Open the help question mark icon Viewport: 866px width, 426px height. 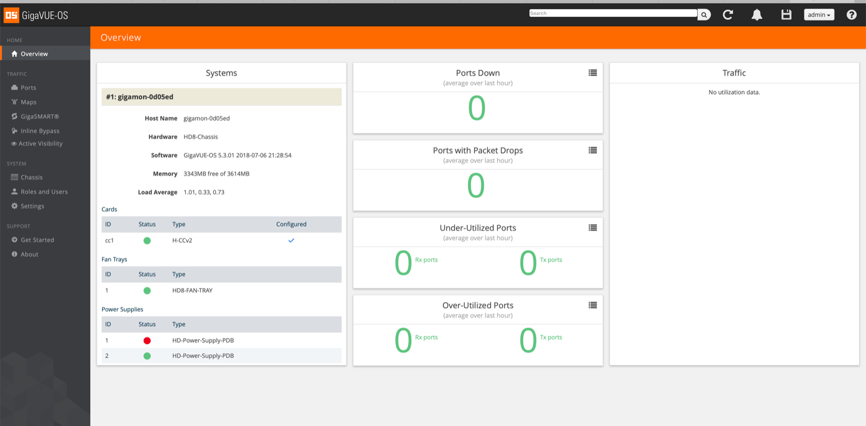(x=851, y=15)
